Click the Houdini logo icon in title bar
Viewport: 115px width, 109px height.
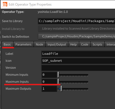click(5, 4)
